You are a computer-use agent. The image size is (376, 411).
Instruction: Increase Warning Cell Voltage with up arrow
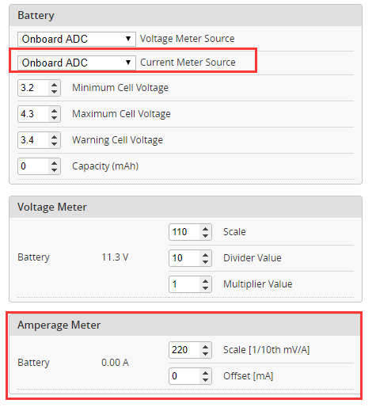pos(55,137)
